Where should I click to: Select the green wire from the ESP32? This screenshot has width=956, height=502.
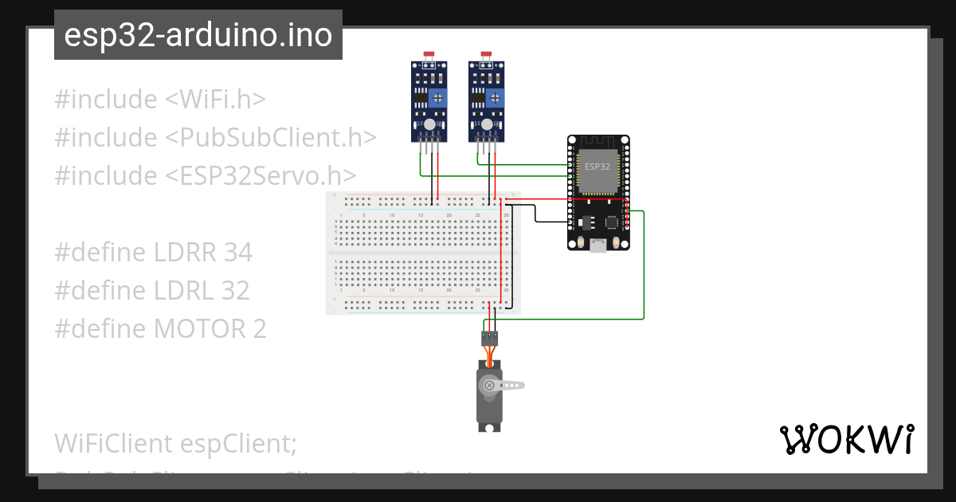click(x=644, y=263)
